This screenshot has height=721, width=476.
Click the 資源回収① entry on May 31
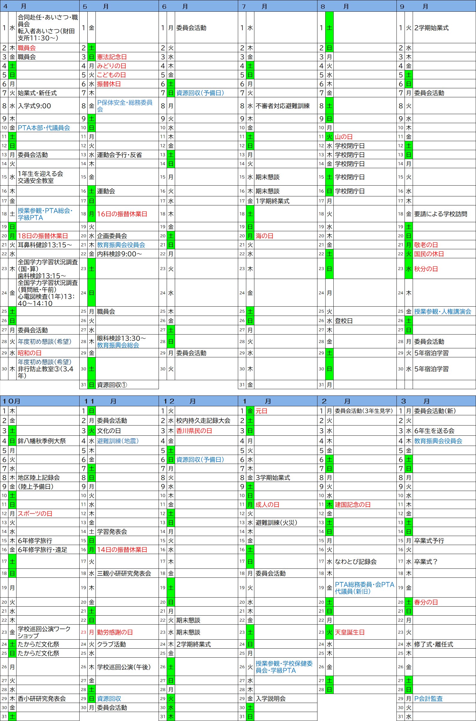click(x=112, y=385)
